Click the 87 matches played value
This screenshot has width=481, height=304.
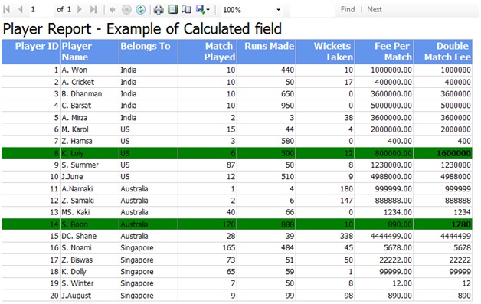tap(231, 165)
